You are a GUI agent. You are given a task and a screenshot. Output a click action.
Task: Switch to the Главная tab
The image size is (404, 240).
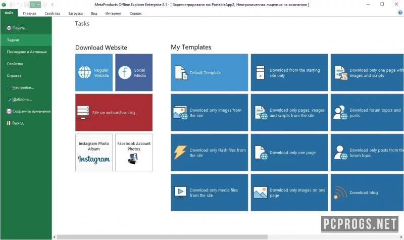(x=29, y=14)
